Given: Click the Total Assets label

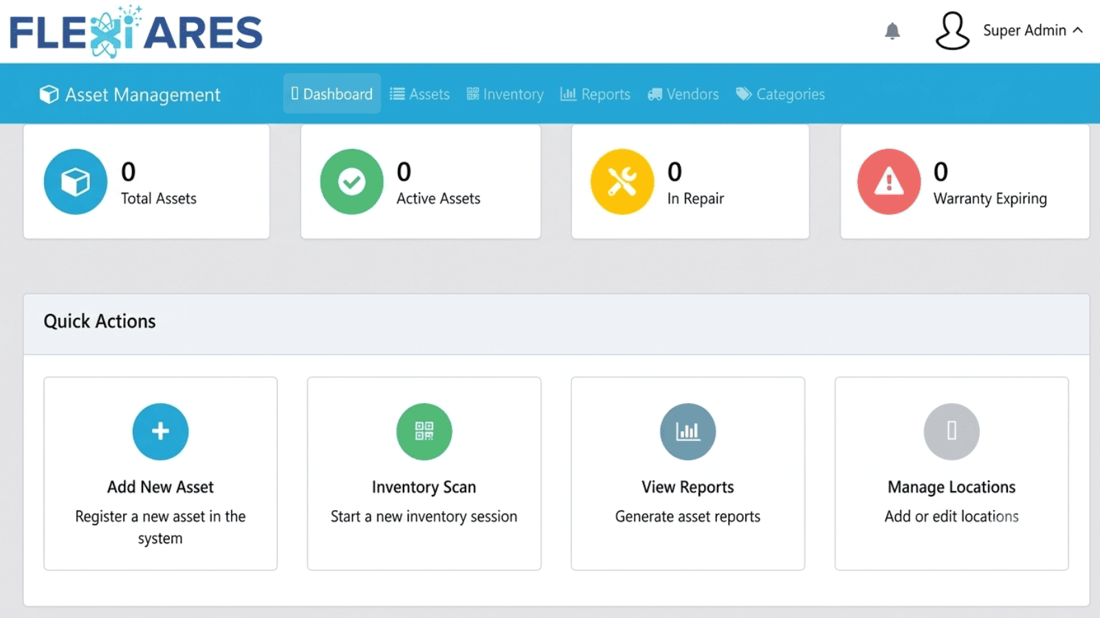Looking at the screenshot, I should click(159, 198).
